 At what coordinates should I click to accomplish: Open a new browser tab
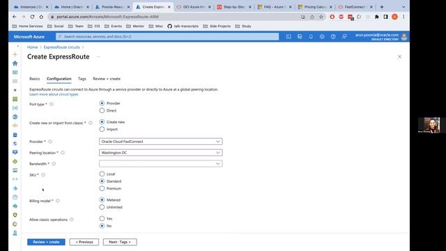point(382,7)
